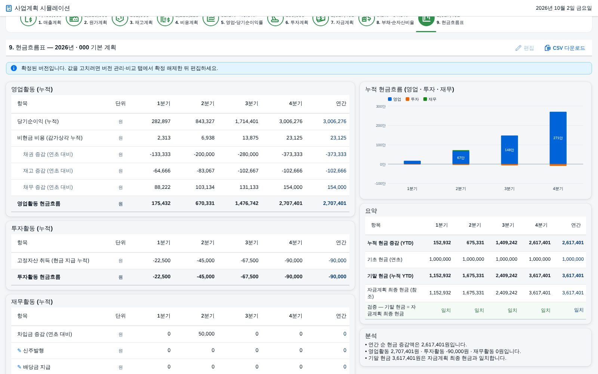Toggle the 투자 legend swatch in chart
Screen dimensions: 598x374
click(407, 99)
